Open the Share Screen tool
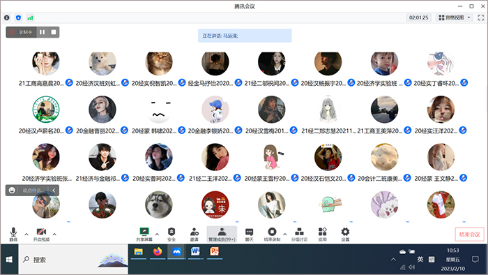This screenshot has height=275, width=488. [144, 235]
